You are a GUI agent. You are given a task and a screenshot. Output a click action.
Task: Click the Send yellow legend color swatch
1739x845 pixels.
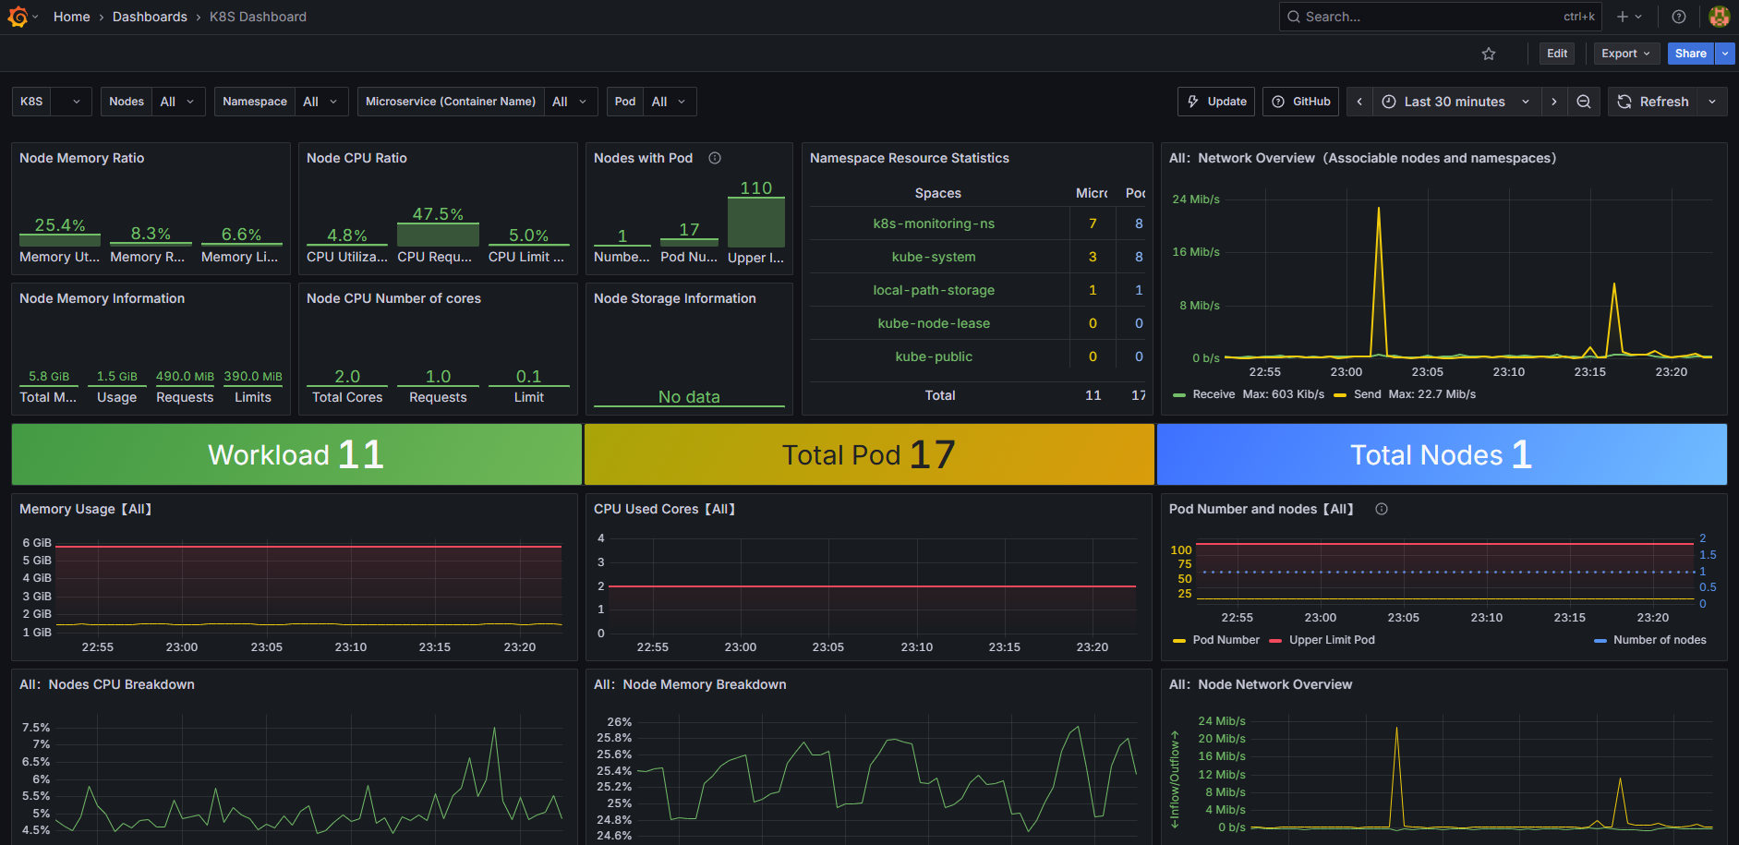point(1340,395)
